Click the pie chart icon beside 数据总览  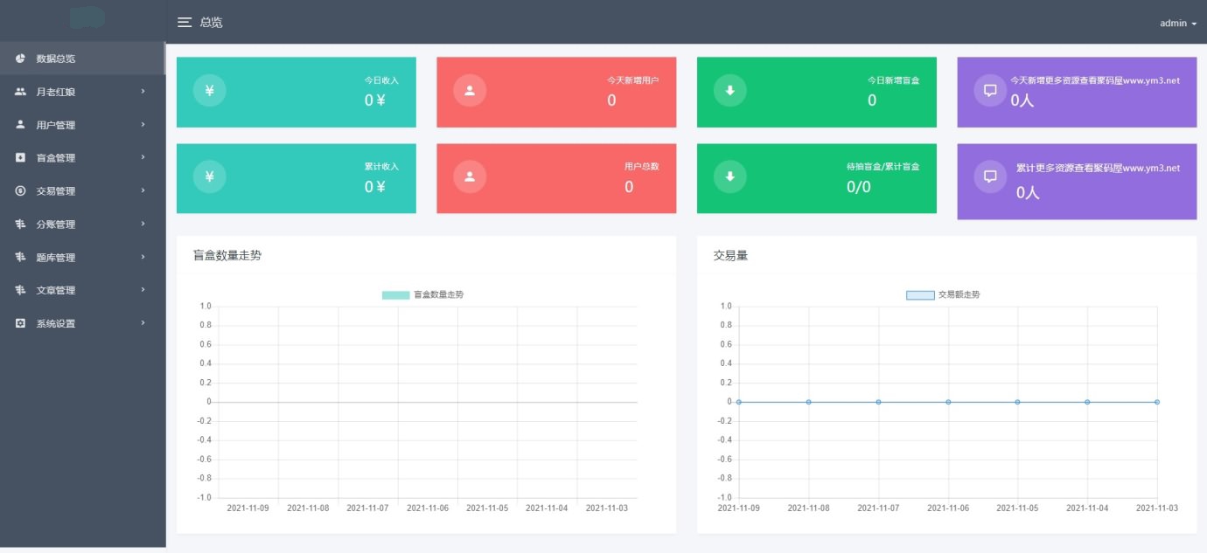pos(20,59)
